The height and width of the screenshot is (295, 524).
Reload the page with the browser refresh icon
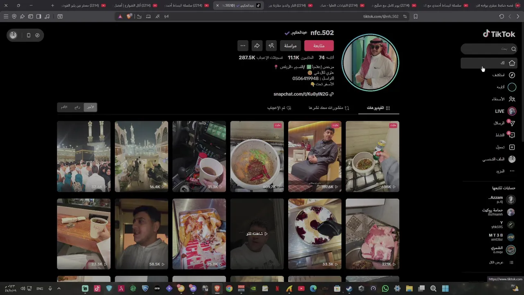pos(501,16)
